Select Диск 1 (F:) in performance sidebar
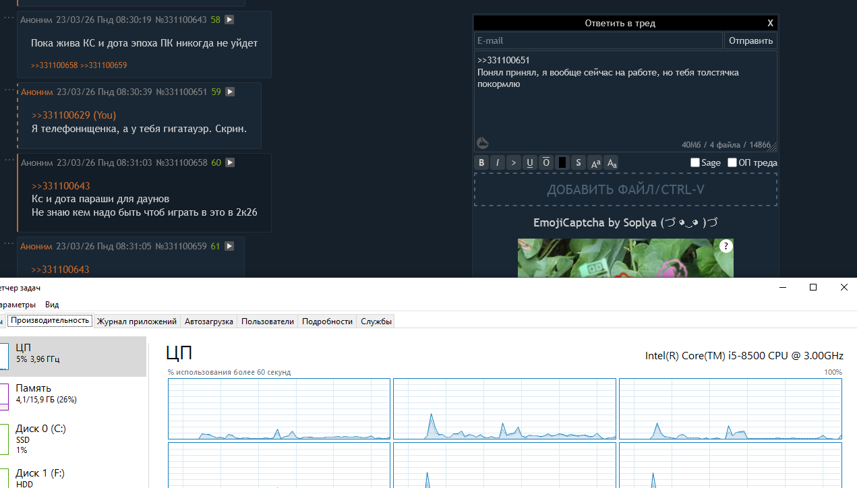This screenshot has width=857, height=488. point(73,478)
